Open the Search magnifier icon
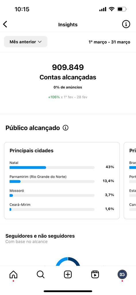 41,275
